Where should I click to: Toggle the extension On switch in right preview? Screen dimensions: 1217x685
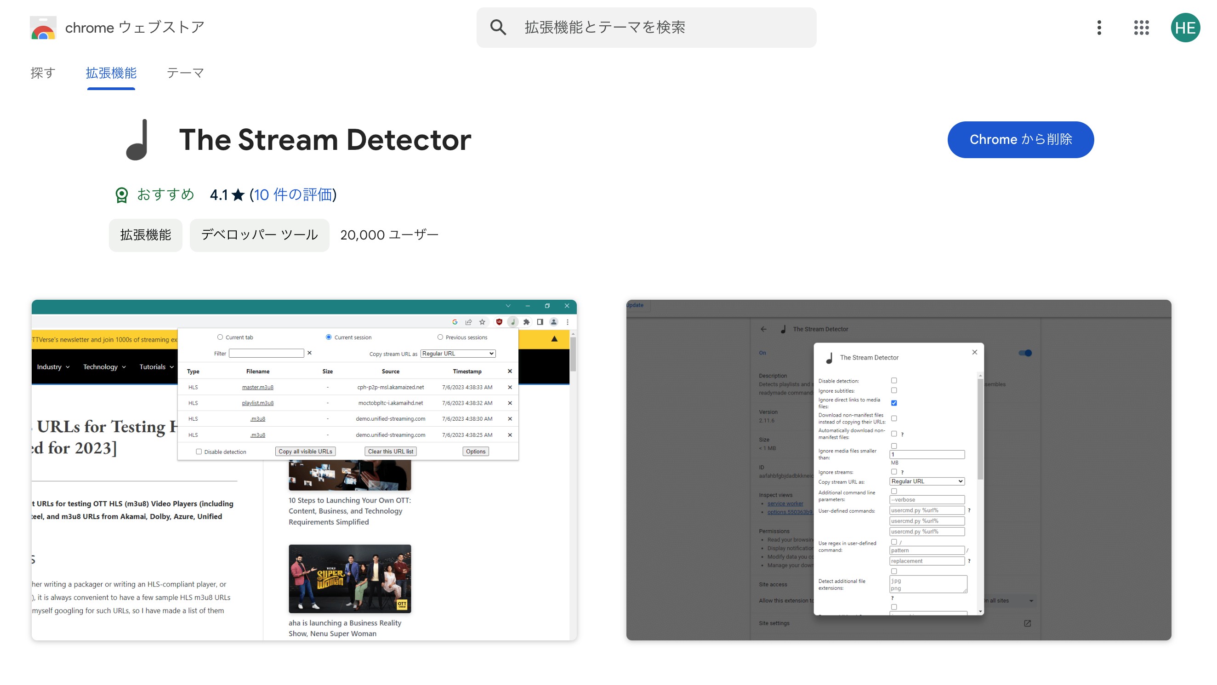1025,353
